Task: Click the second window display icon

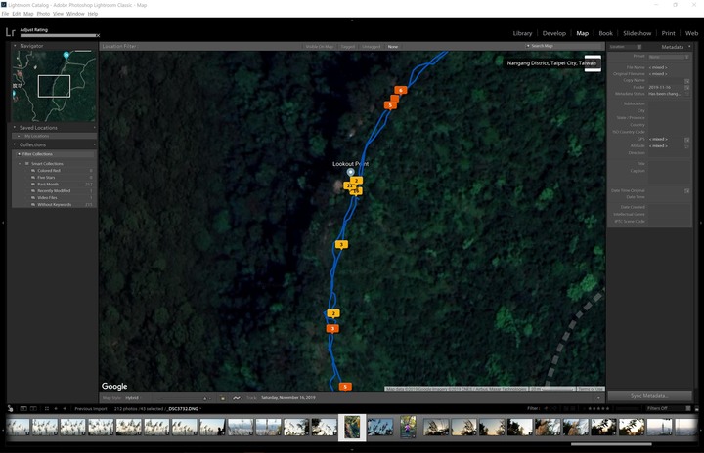Action: click(x=33, y=409)
